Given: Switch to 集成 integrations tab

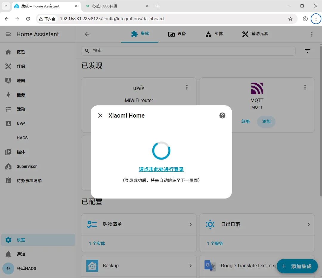Looking at the screenshot, I should pyautogui.click(x=140, y=34).
